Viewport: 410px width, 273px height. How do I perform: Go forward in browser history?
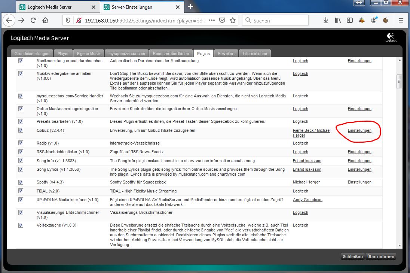click(21, 20)
